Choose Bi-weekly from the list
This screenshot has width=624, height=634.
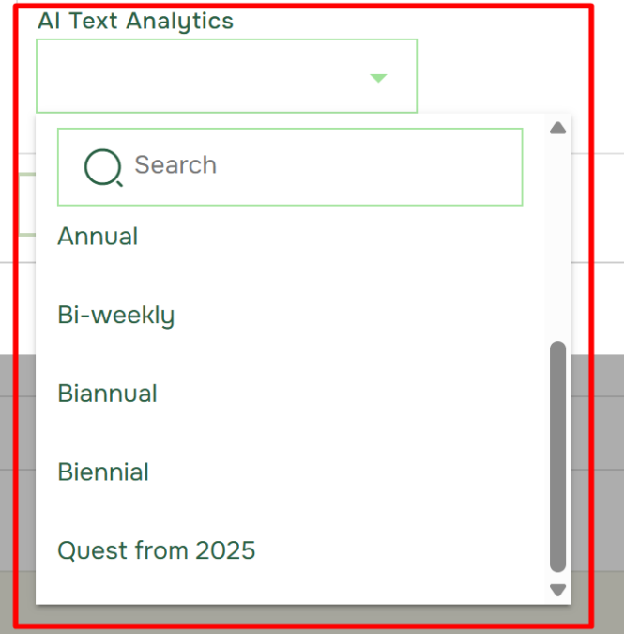(290, 315)
